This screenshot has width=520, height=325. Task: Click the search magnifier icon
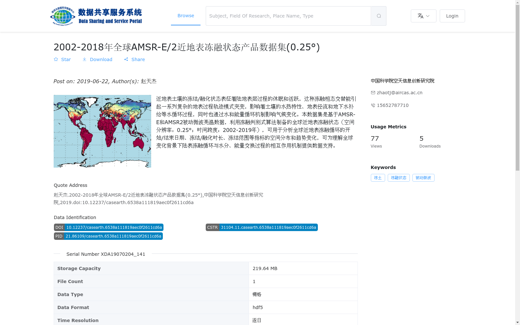pos(379,16)
